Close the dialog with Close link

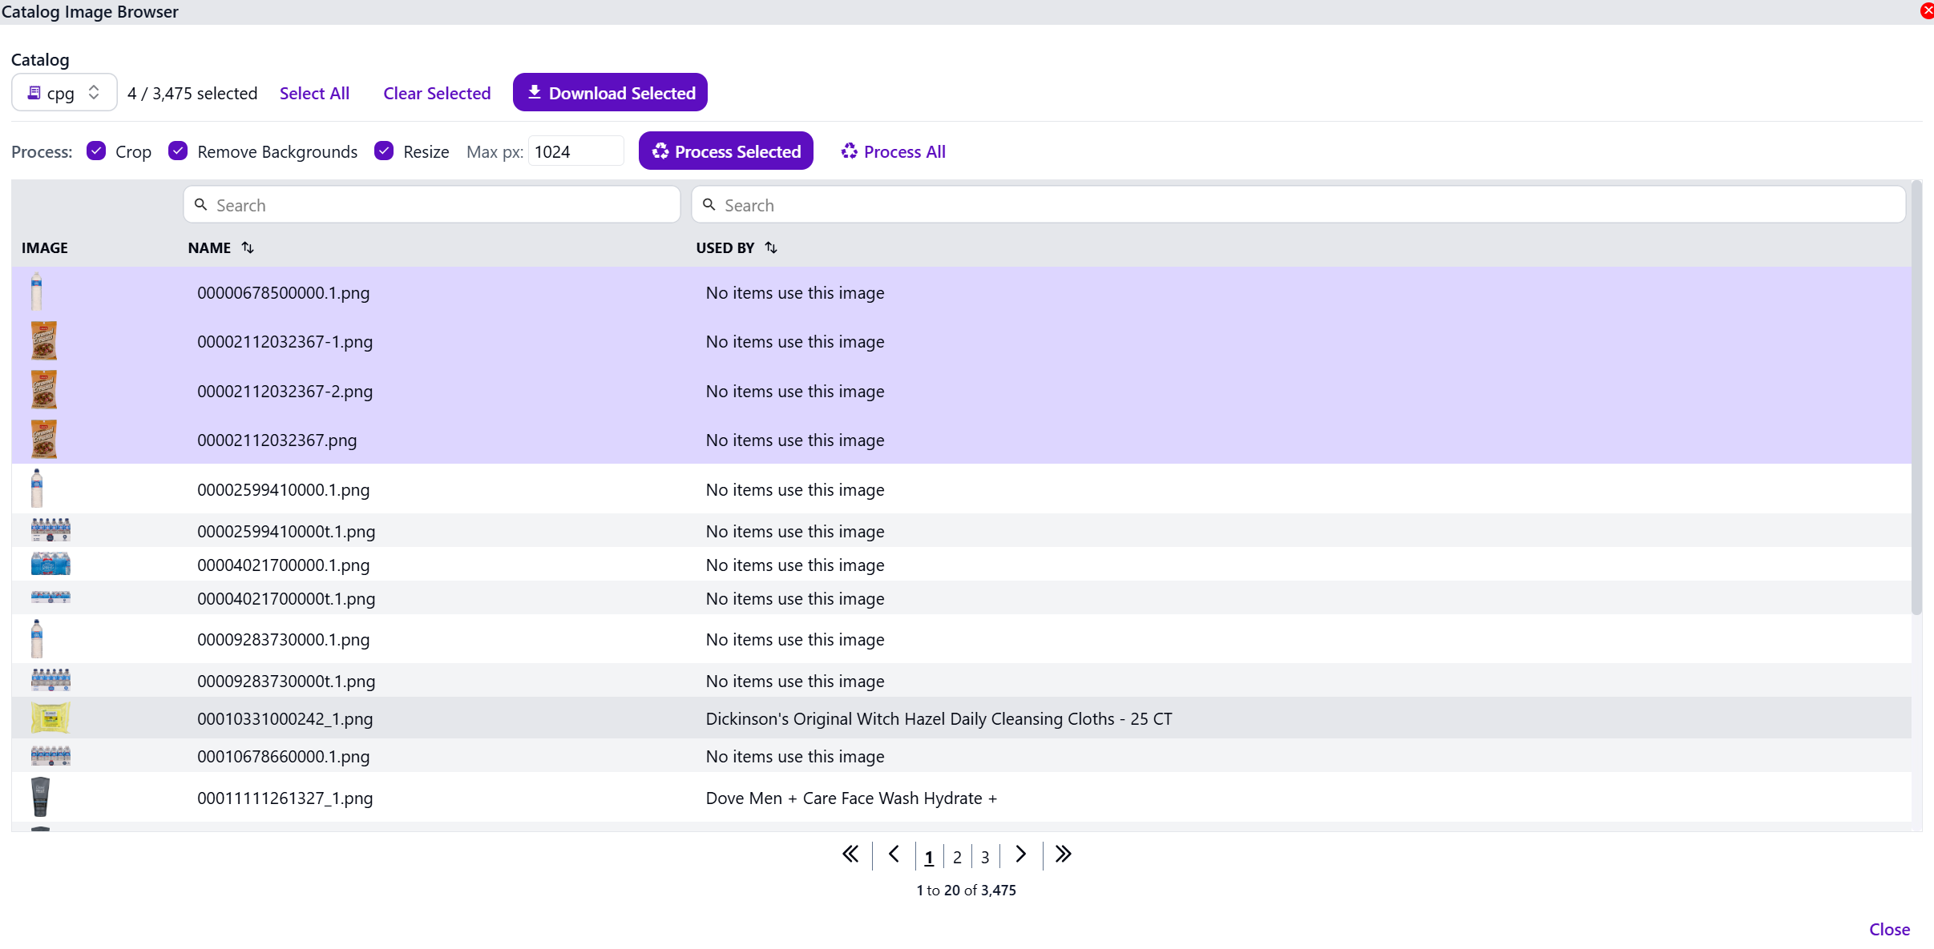1889,929
